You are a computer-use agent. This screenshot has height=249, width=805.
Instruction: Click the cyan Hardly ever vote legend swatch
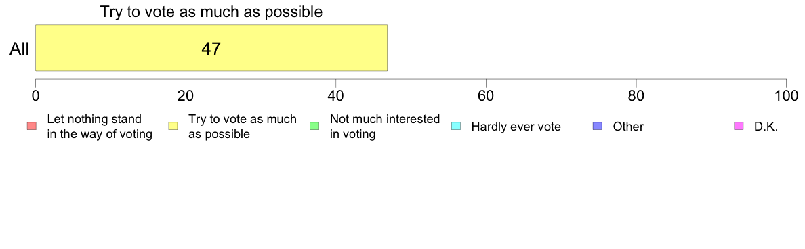(456, 127)
